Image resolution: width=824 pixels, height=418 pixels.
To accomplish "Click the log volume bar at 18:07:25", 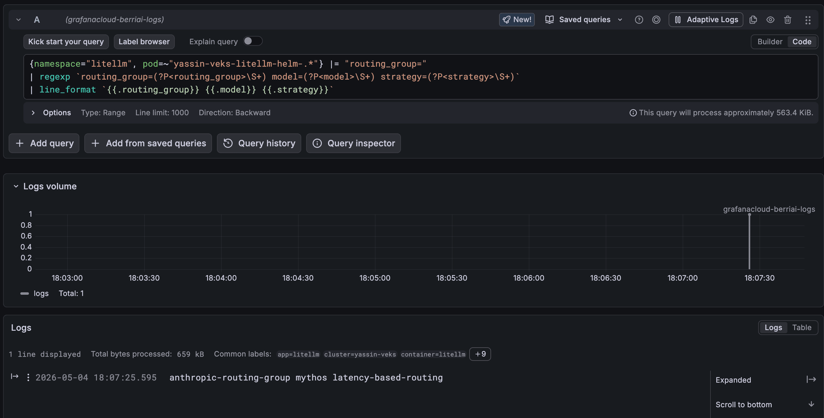I will [749, 242].
